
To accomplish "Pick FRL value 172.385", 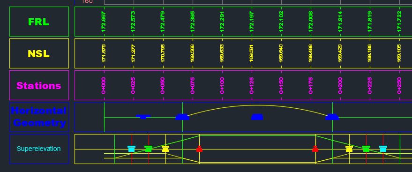I will [x=192, y=22].
